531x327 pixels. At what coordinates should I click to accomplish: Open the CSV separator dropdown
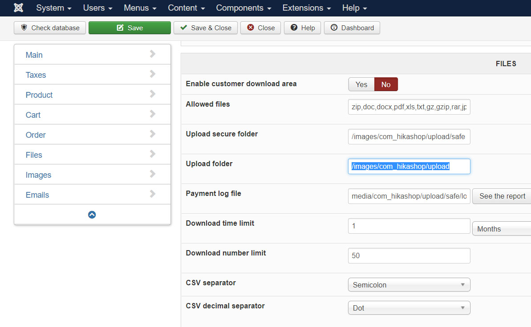(x=409, y=285)
